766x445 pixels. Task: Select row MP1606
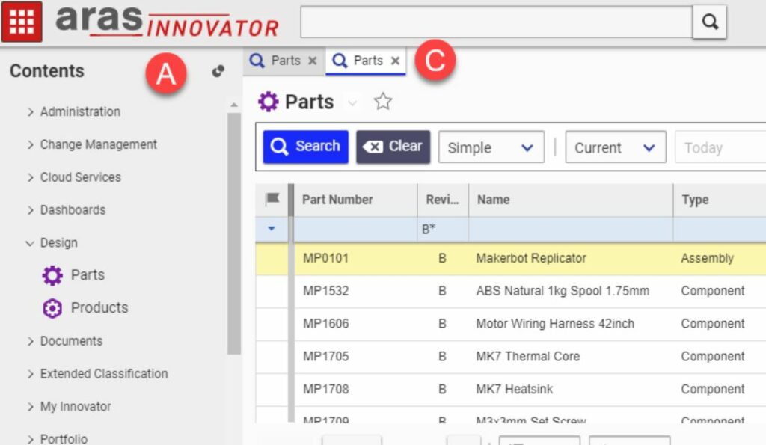(x=510, y=324)
